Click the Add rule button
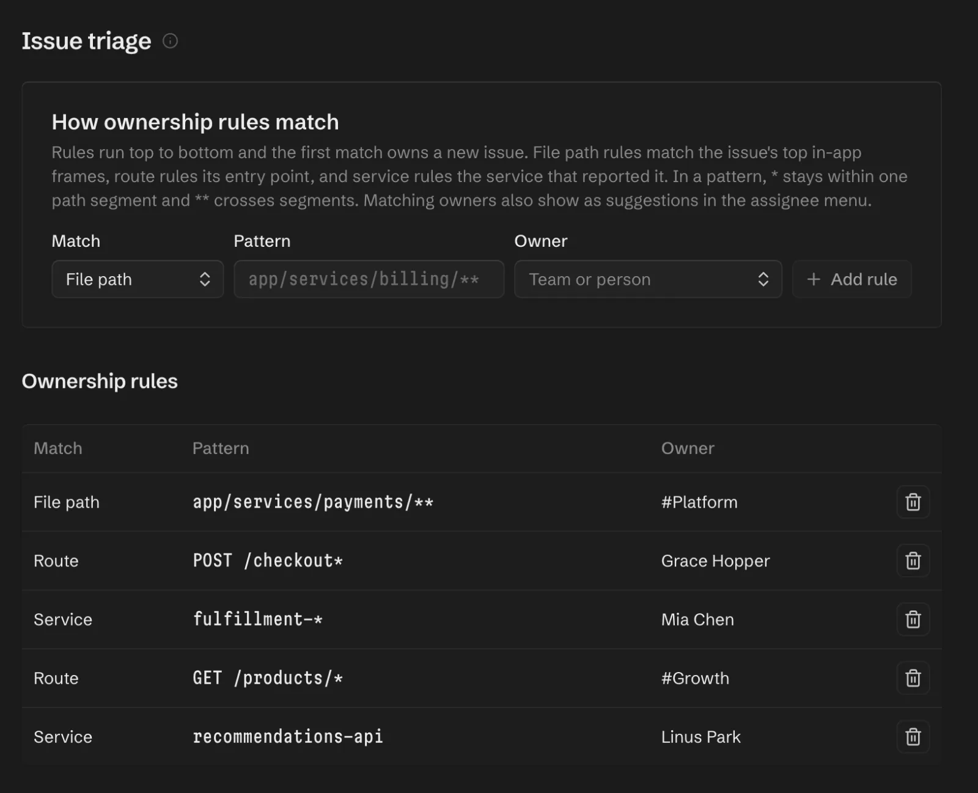978x793 pixels. 851,279
